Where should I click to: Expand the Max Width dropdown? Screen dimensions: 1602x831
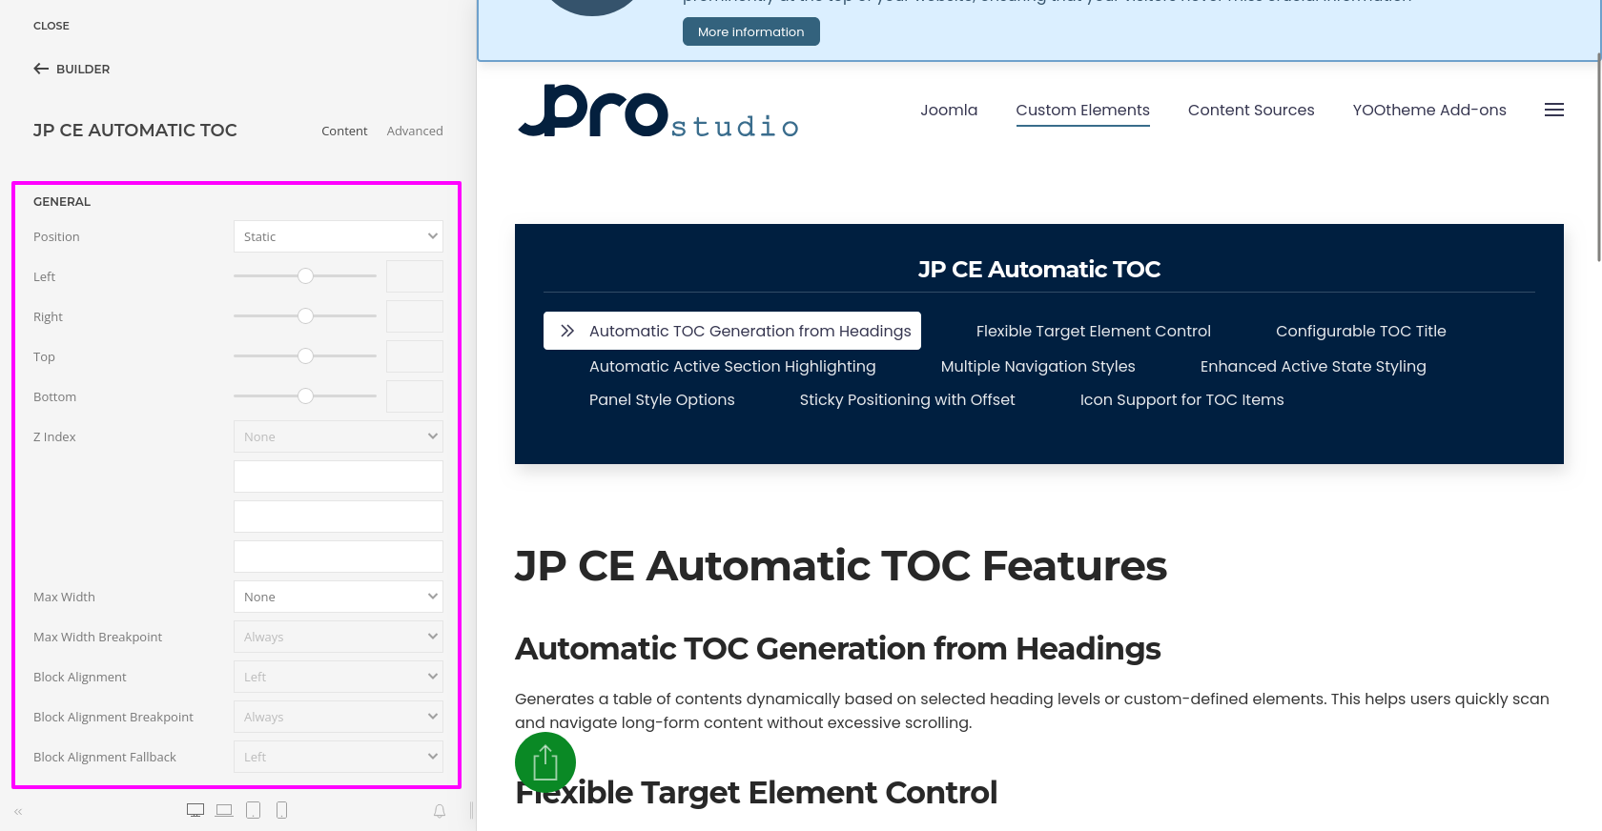(x=339, y=597)
